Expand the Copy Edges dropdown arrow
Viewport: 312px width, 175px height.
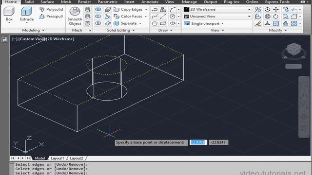pyautogui.click(x=146, y=9)
